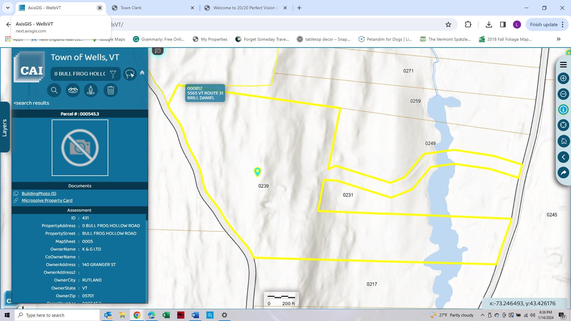
Task: Collapse the search panel with double chevron
Action: point(142,73)
